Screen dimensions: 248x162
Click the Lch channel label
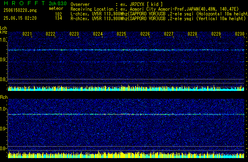[x=4, y=28]
